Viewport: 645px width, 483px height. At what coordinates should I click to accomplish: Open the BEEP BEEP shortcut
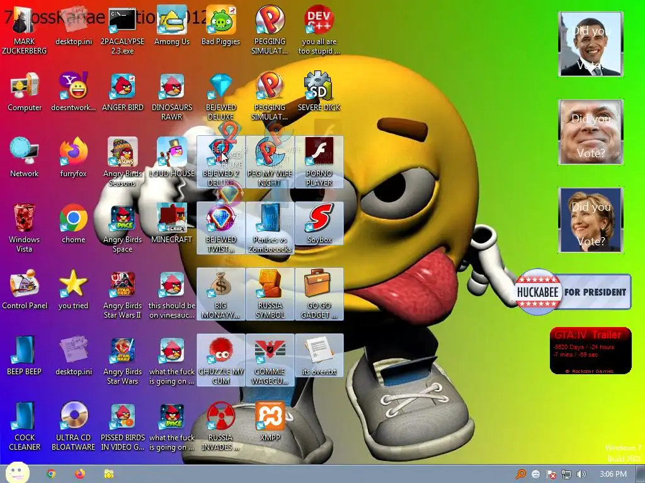pos(25,357)
